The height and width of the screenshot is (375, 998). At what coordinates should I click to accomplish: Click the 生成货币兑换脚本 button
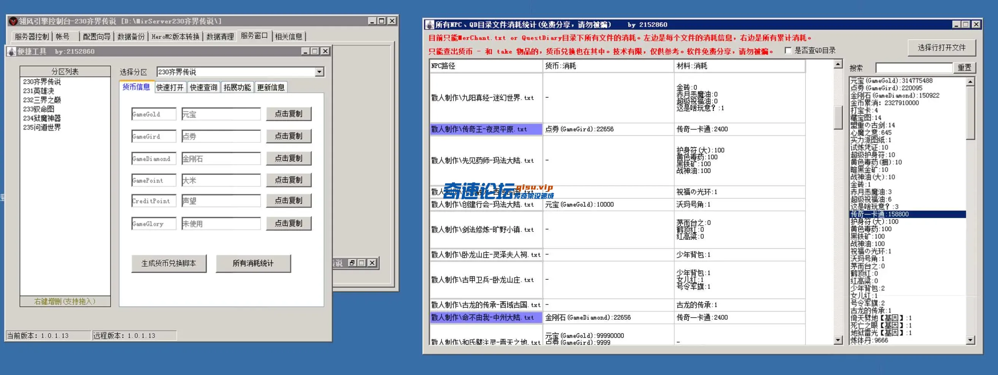[168, 264]
